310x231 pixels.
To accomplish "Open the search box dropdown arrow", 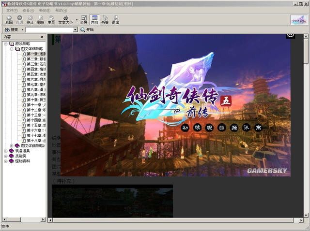I will pos(75,30).
